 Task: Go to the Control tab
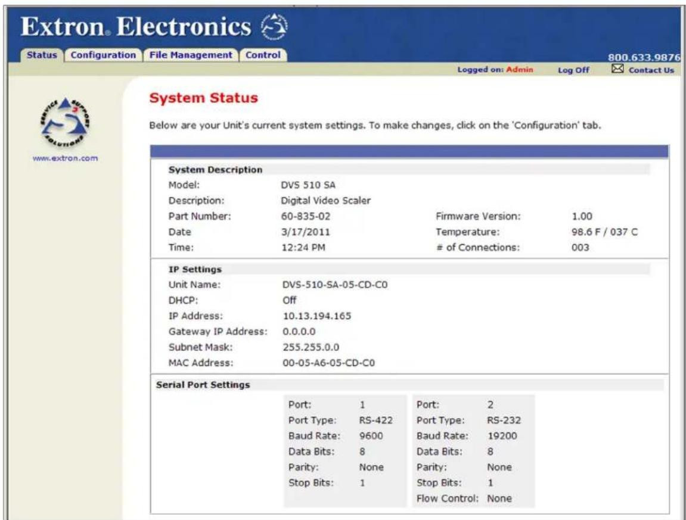click(263, 55)
